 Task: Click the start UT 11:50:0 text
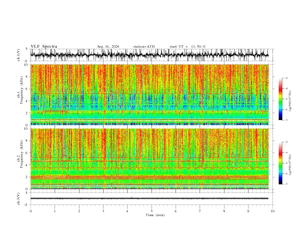(x=187, y=46)
